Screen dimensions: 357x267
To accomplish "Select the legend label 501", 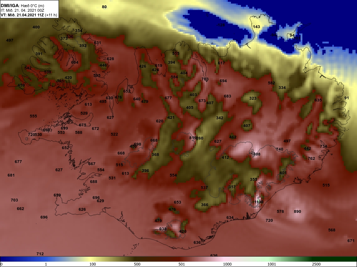I will pos(182,264).
